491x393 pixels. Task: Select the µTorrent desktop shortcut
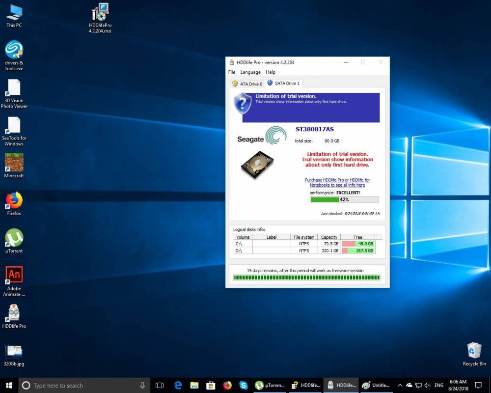[14, 241]
